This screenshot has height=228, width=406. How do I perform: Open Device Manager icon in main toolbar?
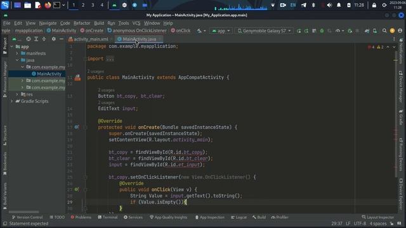375,31
